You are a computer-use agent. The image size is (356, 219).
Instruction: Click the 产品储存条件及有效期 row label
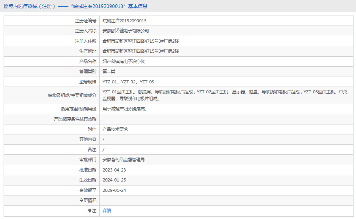coord(75,119)
